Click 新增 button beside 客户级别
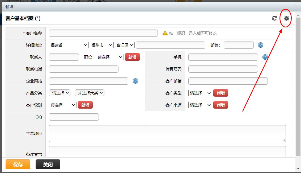The image size is (301, 173). click(x=85, y=105)
